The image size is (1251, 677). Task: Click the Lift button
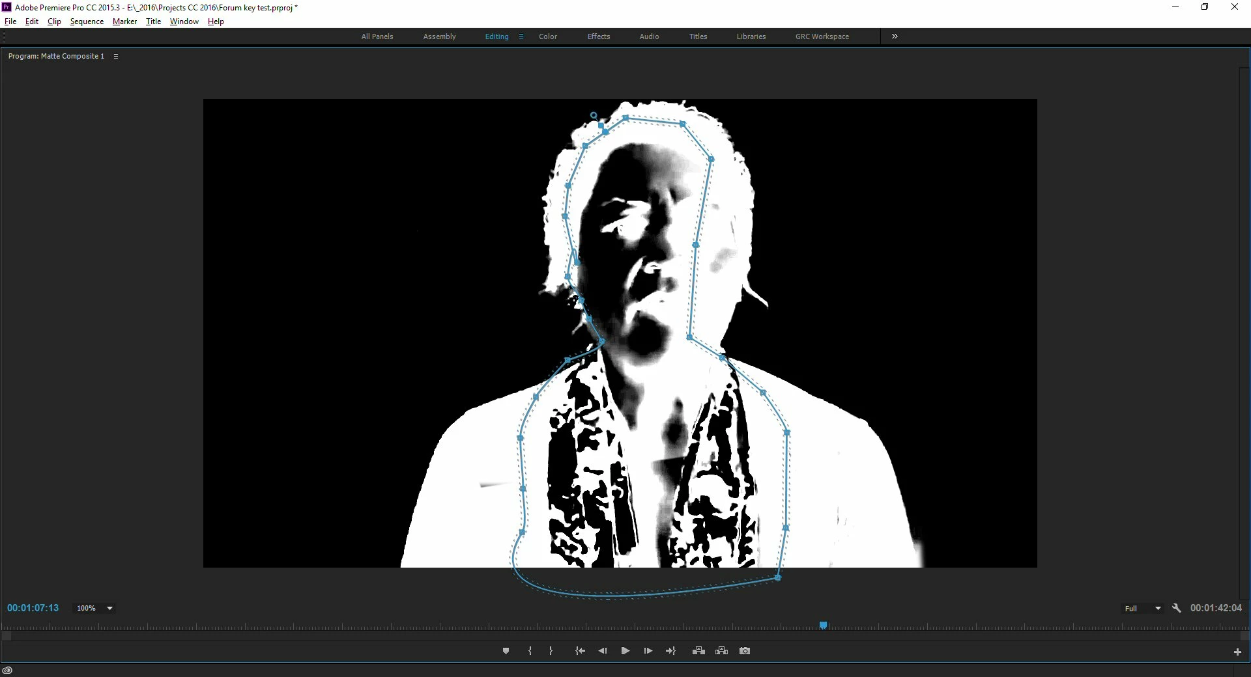point(698,651)
